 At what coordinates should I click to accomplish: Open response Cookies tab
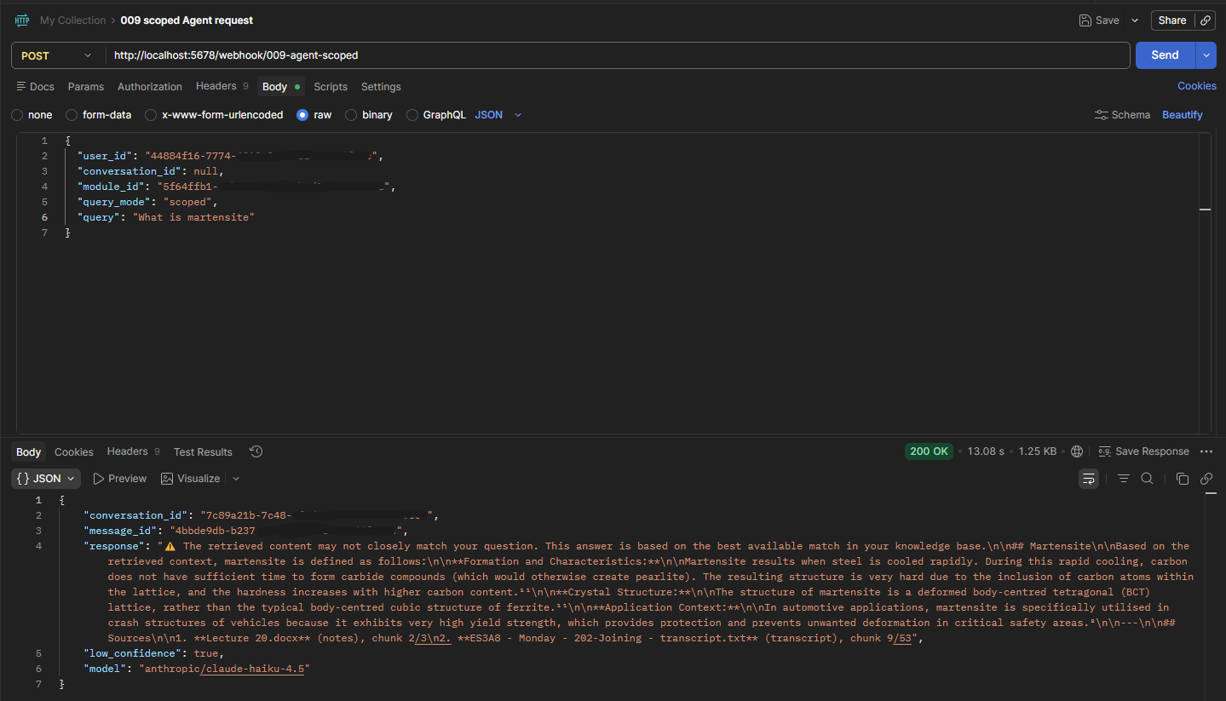click(74, 452)
